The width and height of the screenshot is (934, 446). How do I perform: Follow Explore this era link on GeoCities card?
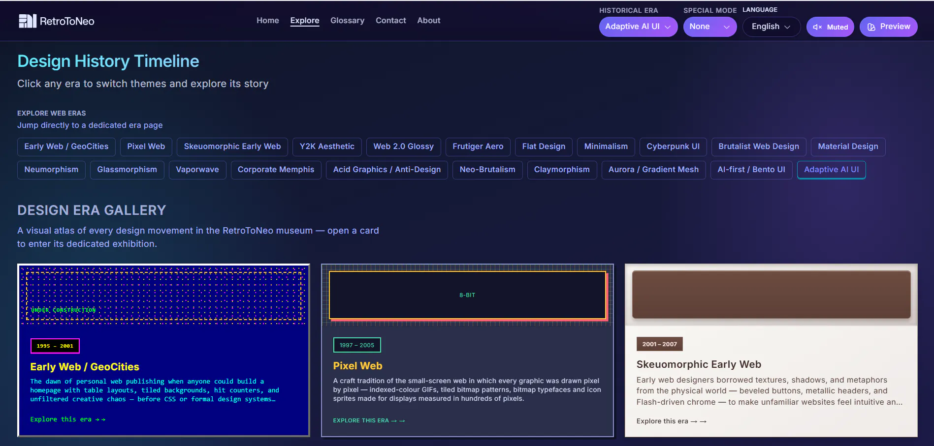68,419
